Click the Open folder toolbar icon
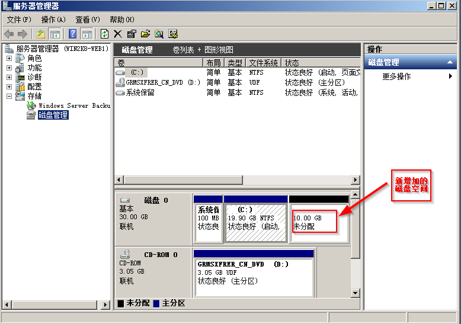461x324 pixels. point(145,34)
